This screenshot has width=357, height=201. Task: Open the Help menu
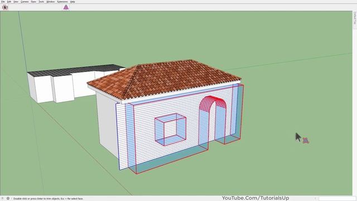coord(73,2)
